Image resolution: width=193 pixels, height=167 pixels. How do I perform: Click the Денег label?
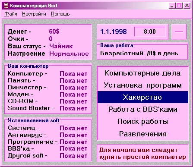[x=19, y=32]
